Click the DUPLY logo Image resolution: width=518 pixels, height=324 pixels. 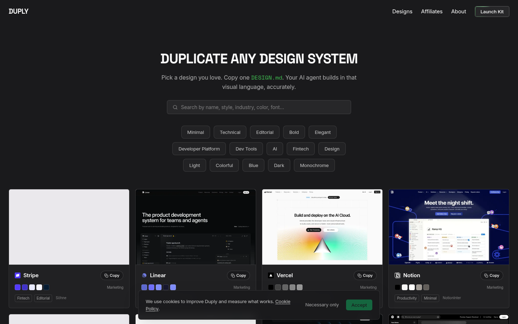coord(19,11)
